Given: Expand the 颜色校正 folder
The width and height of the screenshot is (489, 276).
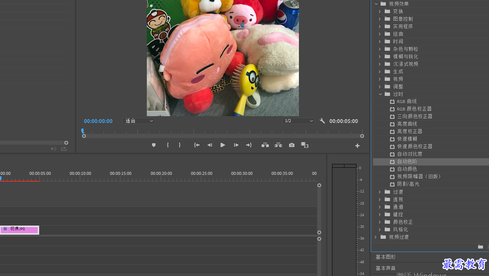Looking at the screenshot, I should coord(380,222).
